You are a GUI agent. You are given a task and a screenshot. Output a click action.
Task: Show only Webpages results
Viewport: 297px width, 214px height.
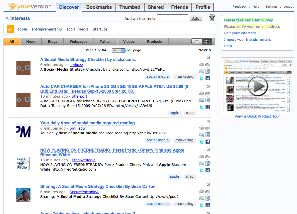(x=78, y=42)
